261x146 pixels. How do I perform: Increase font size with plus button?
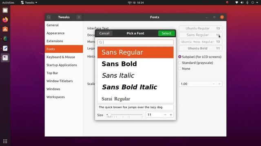tap(171, 115)
